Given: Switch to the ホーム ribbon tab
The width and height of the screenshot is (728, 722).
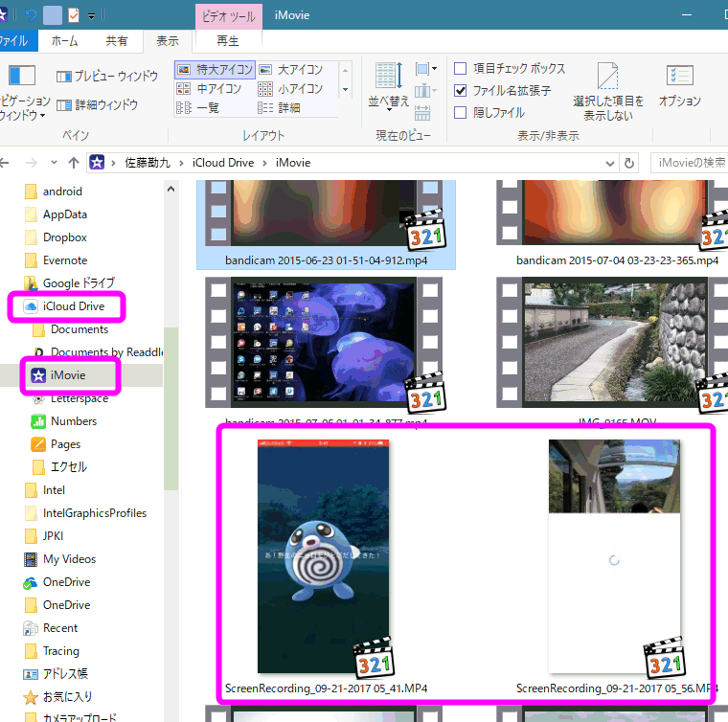Looking at the screenshot, I should click(x=64, y=41).
